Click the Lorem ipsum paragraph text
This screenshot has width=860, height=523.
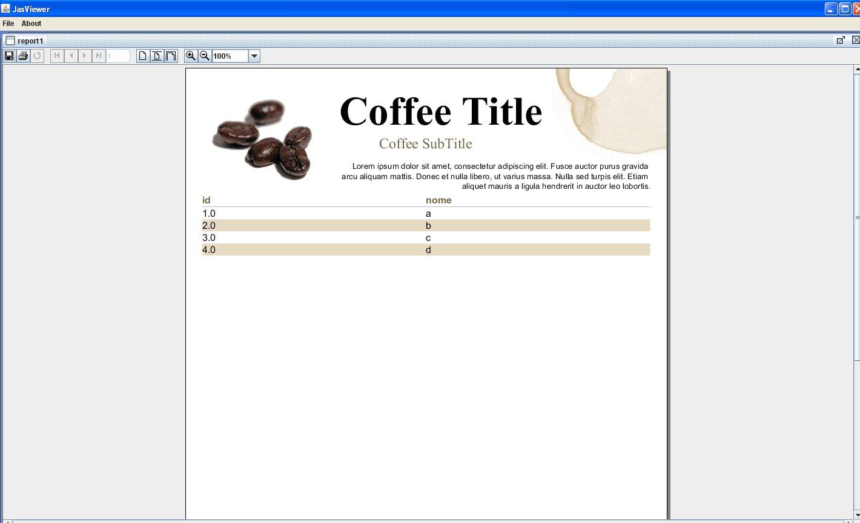pyautogui.click(x=495, y=176)
